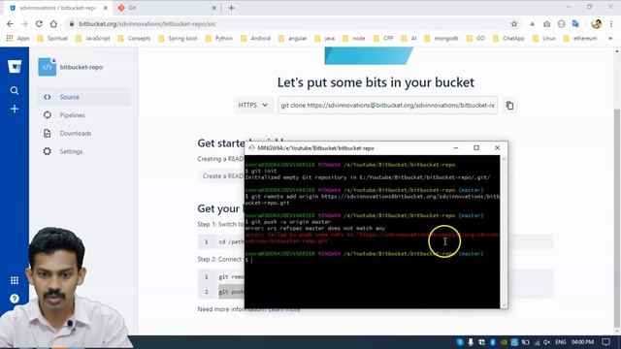Open the ethereum bookmarks folder
This screenshot has height=349, width=621.
580,39
